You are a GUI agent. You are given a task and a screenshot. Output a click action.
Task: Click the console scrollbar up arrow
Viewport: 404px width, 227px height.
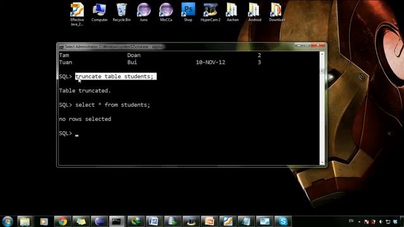pos(322,54)
